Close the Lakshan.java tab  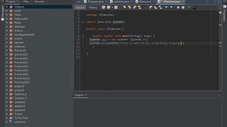tap(132, 1)
